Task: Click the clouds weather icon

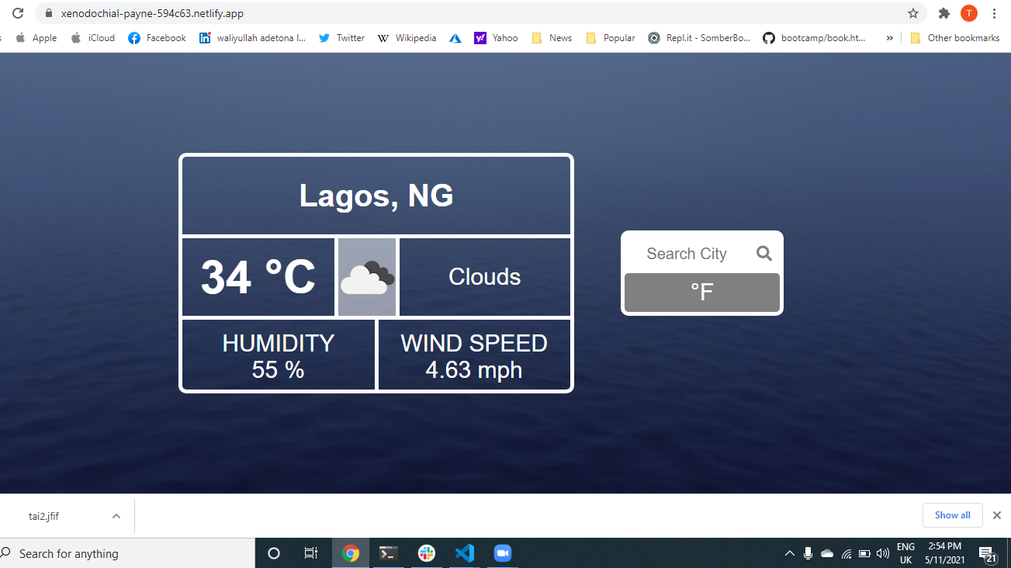Action: (366, 277)
